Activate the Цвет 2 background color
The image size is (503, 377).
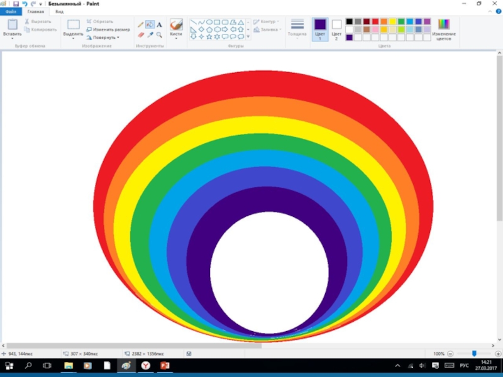click(x=336, y=29)
